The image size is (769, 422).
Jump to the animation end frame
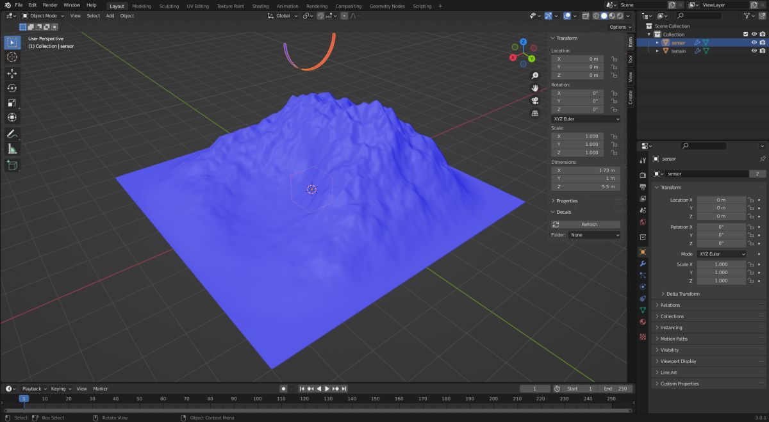point(344,389)
